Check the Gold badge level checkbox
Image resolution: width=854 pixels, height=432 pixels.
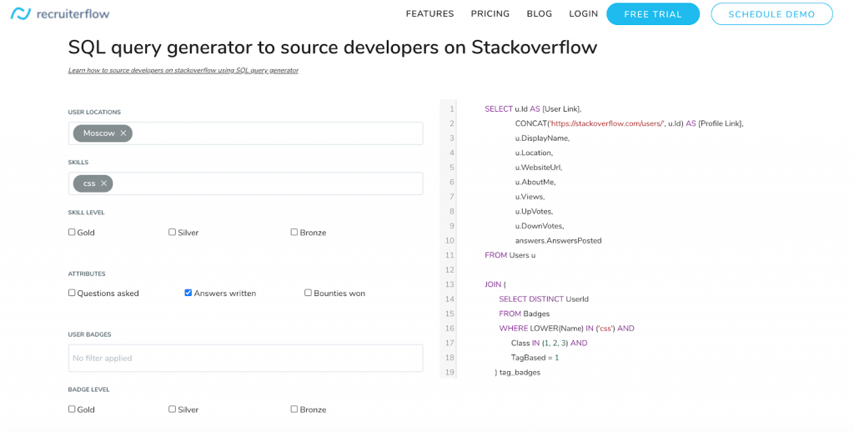click(x=72, y=409)
